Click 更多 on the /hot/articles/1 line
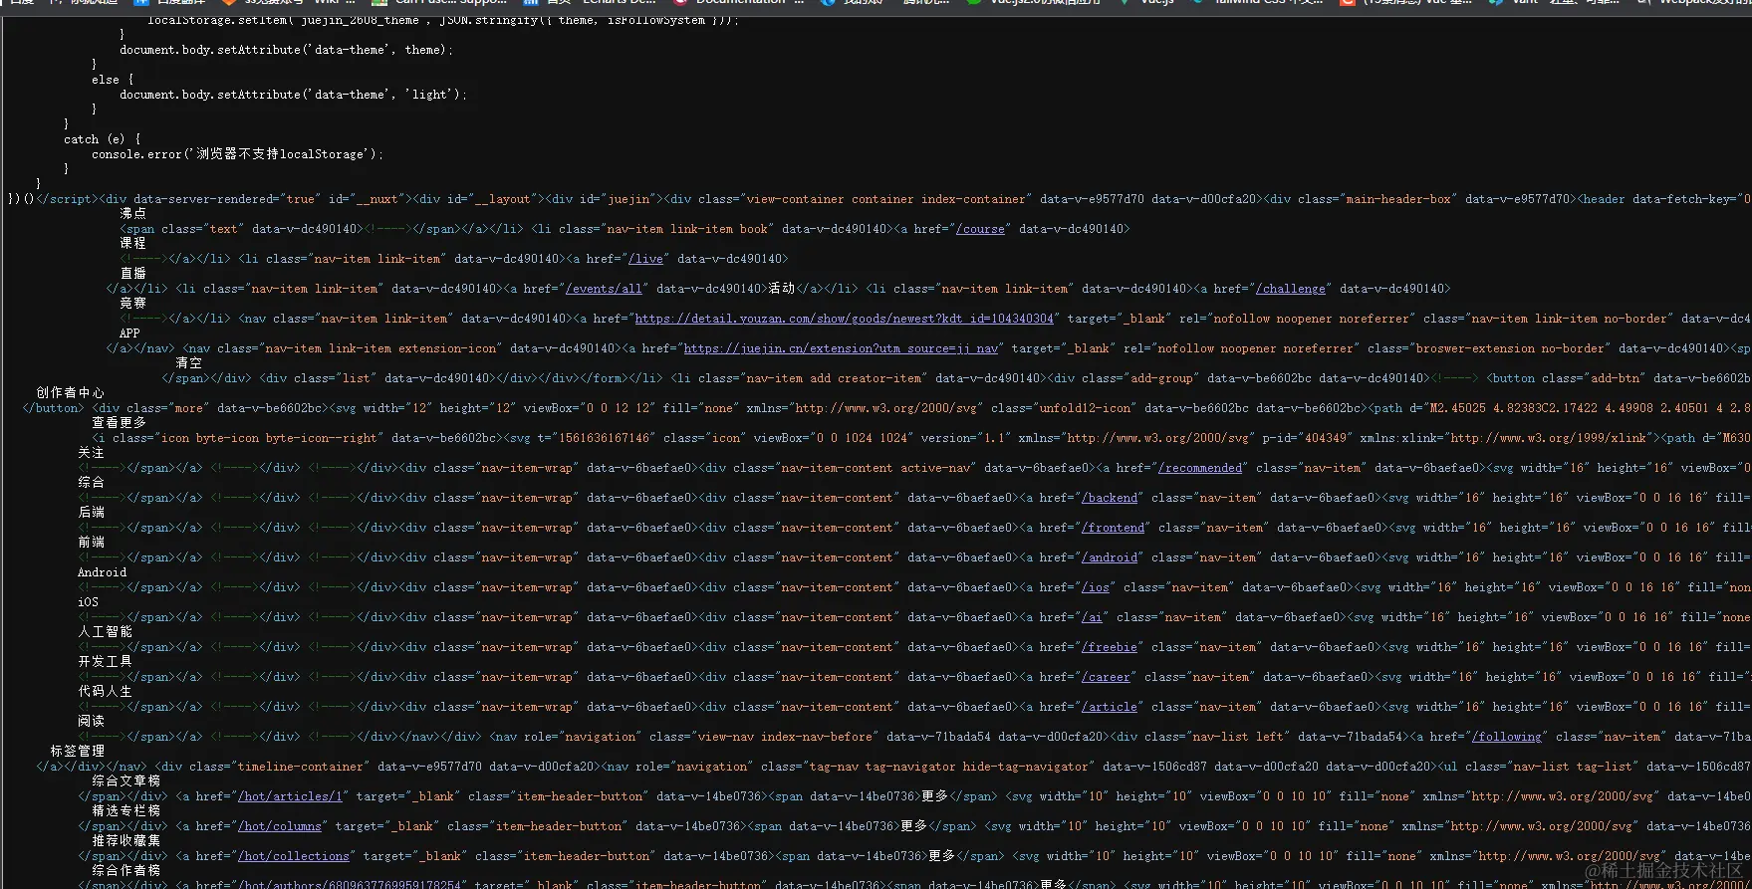The image size is (1752, 889). pyautogui.click(x=934, y=796)
